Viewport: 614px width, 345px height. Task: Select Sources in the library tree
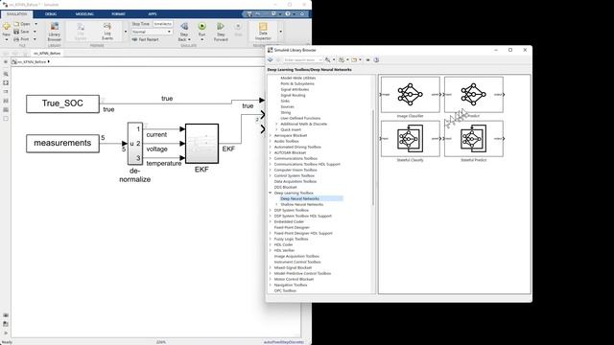click(287, 106)
